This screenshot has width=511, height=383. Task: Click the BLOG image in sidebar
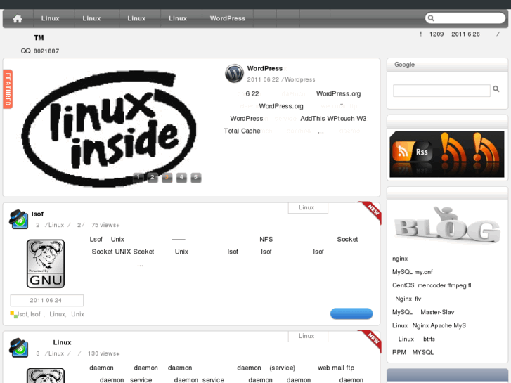(x=447, y=225)
